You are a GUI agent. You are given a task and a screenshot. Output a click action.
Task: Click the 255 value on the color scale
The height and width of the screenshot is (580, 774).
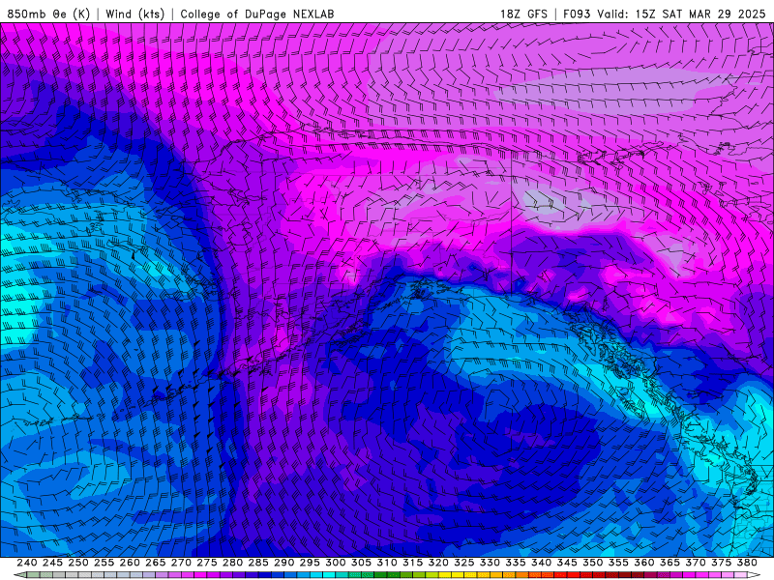[104, 563]
